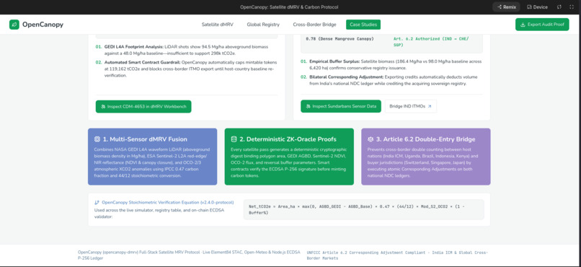Go to the Cross-Border Bridge tab
The width and height of the screenshot is (581, 267).
314,25
